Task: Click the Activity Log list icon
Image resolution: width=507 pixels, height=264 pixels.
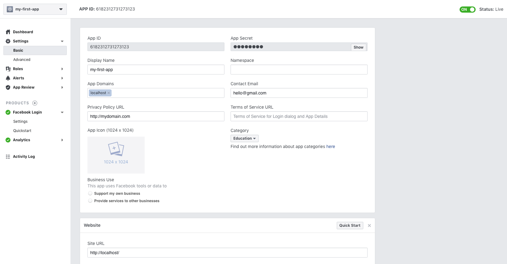Action: [x=8, y=157]
